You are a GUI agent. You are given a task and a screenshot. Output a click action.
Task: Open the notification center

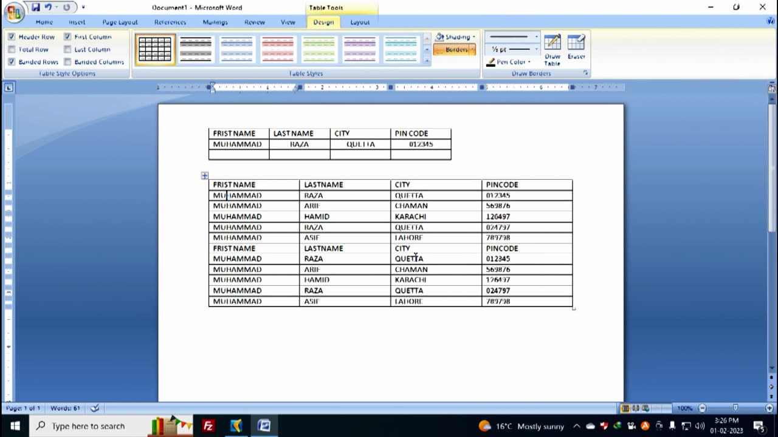coord(759,425)
